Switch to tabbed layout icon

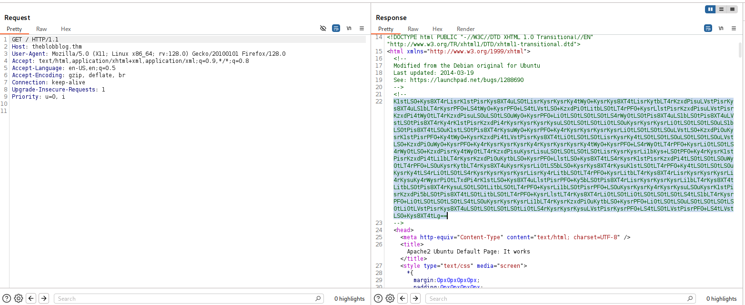click(x=733, y=9)
